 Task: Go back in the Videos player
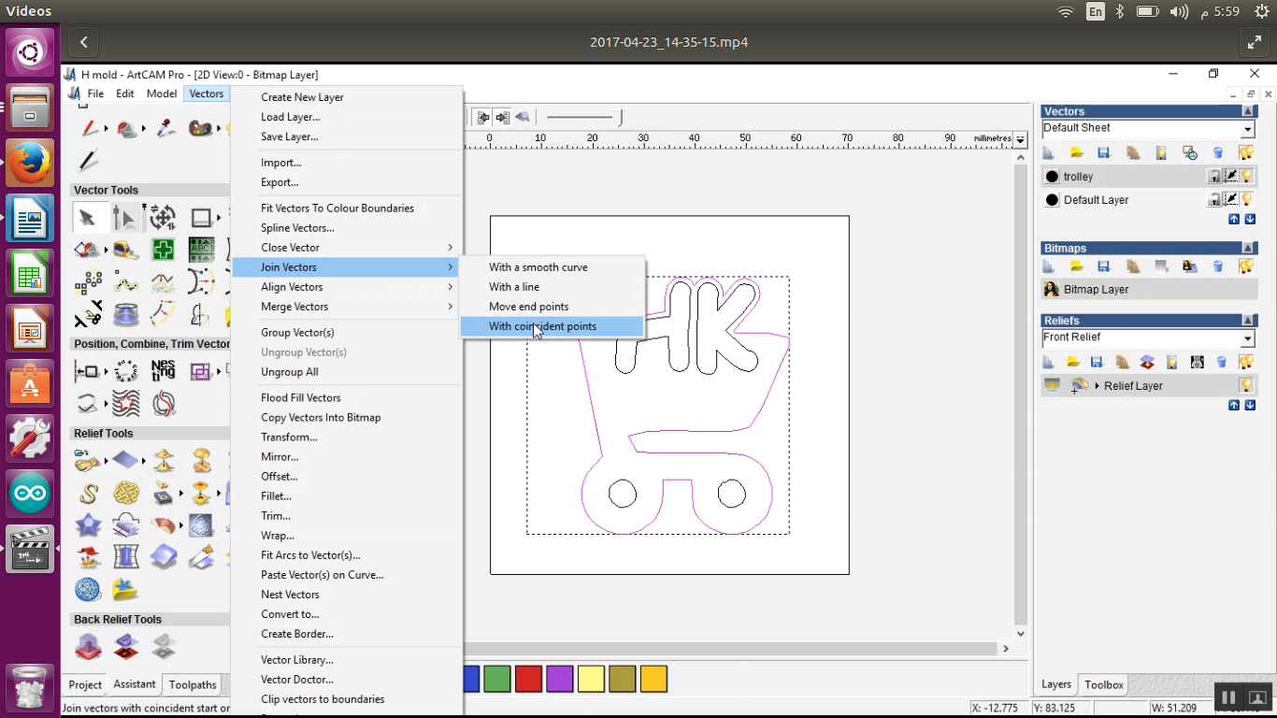[84, 42]
